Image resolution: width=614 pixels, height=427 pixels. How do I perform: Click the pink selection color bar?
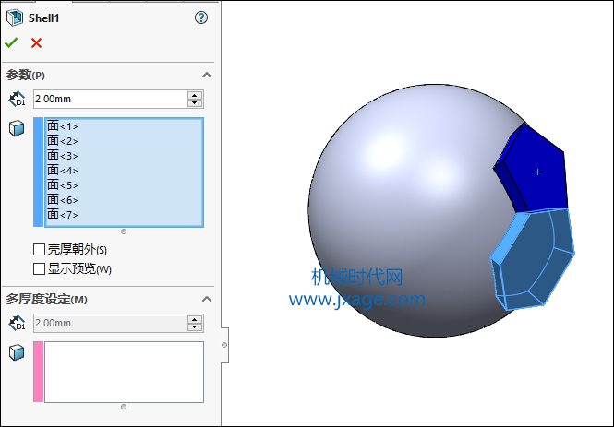coord(39,372)
